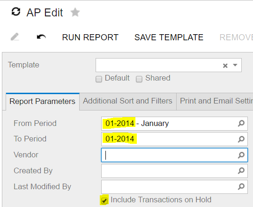Click the Include Transactions on Hold label
253x207 pixels.
click(x=161, y=200)
